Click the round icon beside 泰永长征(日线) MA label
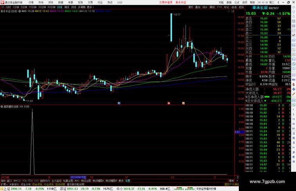Image resolution: width=296 pixels, height=191 pixels. (x=20, y=11)
